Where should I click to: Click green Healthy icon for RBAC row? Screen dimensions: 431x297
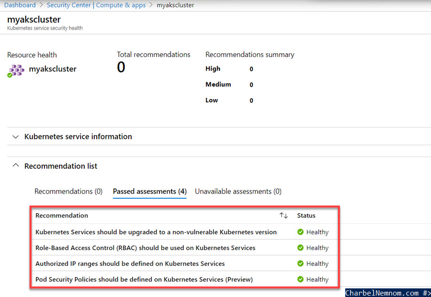[x=300, y=248]
